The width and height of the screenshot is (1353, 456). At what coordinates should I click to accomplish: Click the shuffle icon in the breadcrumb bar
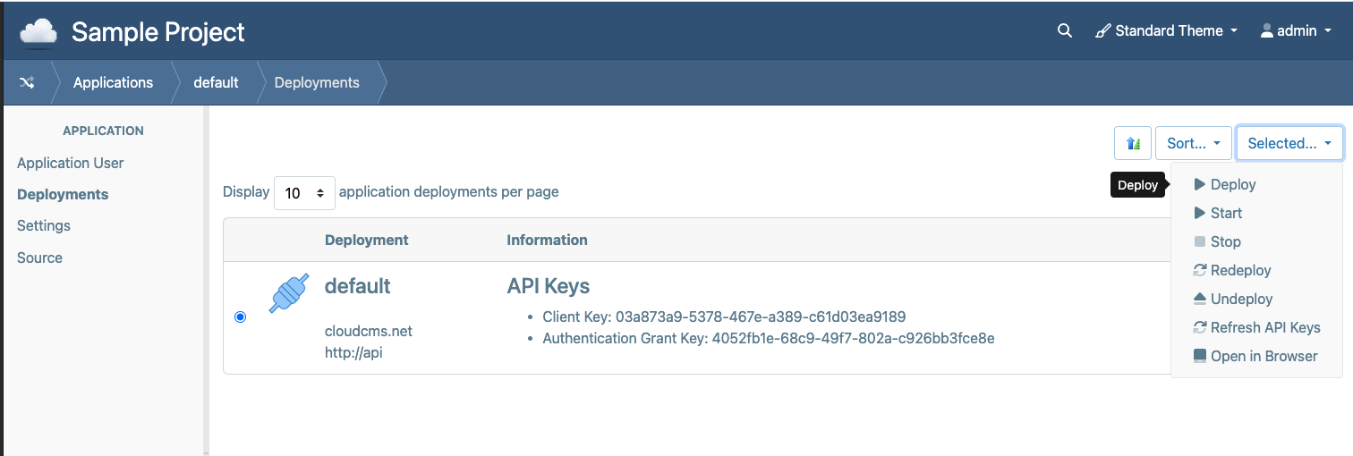(x=27, y=82)
